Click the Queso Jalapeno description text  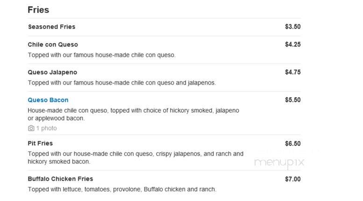[122, 83]
